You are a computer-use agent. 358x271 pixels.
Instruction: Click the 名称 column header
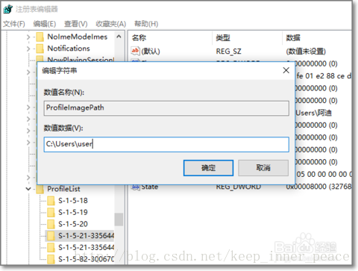[139, 38]
